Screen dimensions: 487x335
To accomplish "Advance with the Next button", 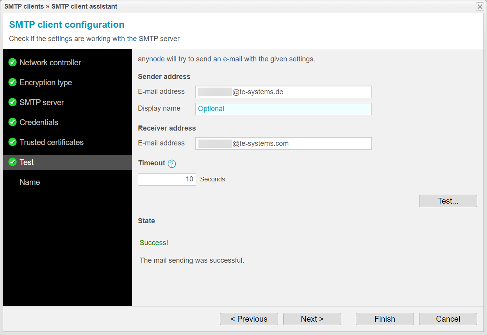I will coord(312,319).
